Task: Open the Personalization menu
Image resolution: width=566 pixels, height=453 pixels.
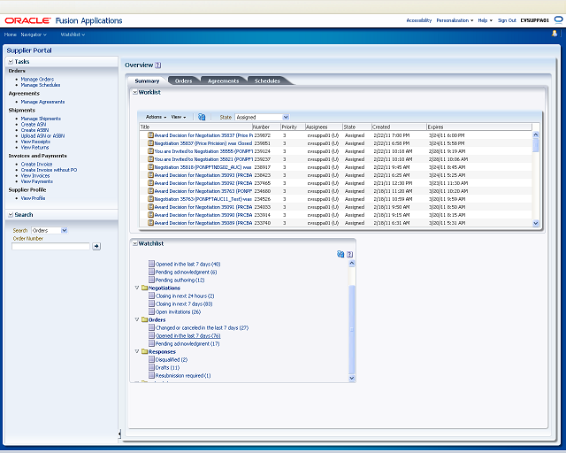Action: 455,20
